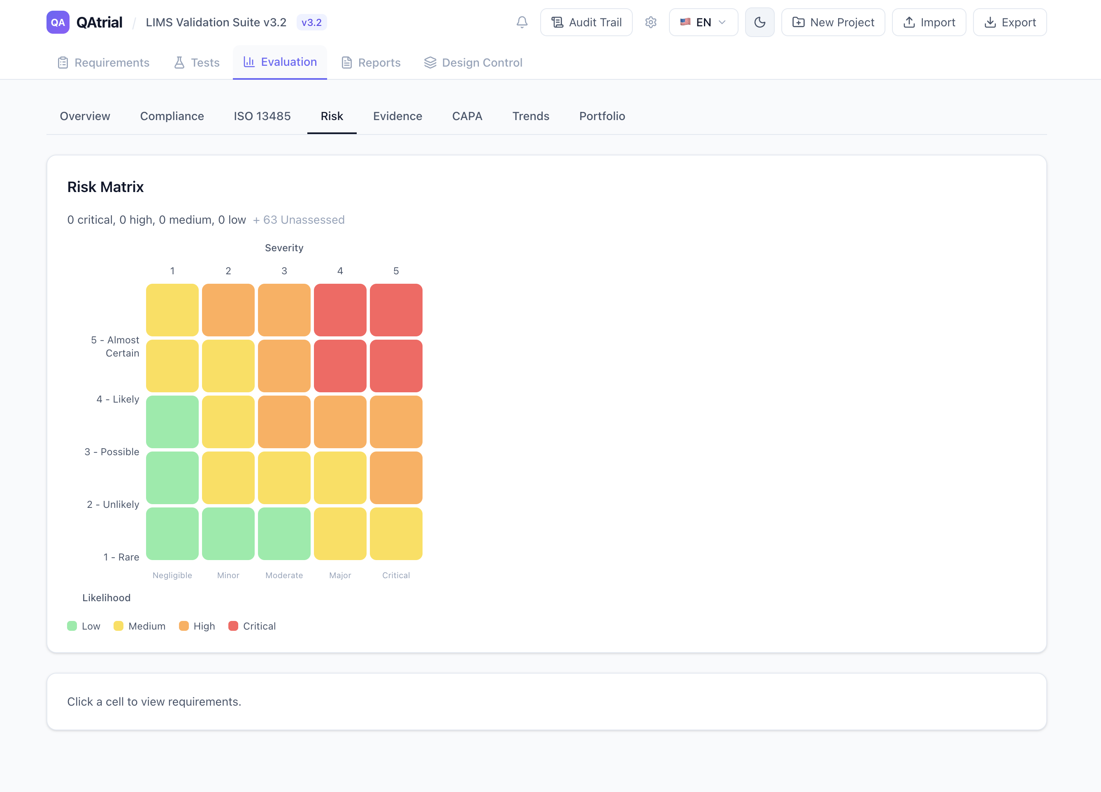Image resolution: width=1101 pixels, height=792 pixels.
Task: Click the '+ 63 Unassessed' link
Action: coord(299,220)
